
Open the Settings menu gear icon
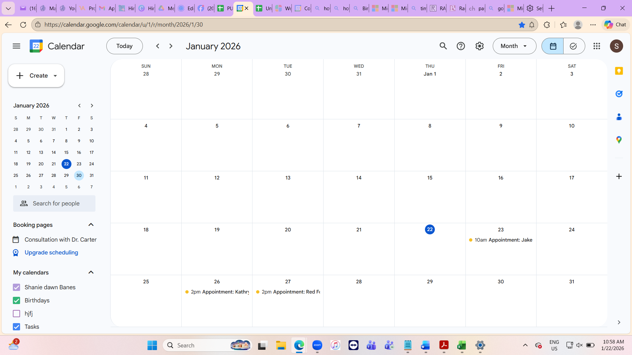pos(480,46)
